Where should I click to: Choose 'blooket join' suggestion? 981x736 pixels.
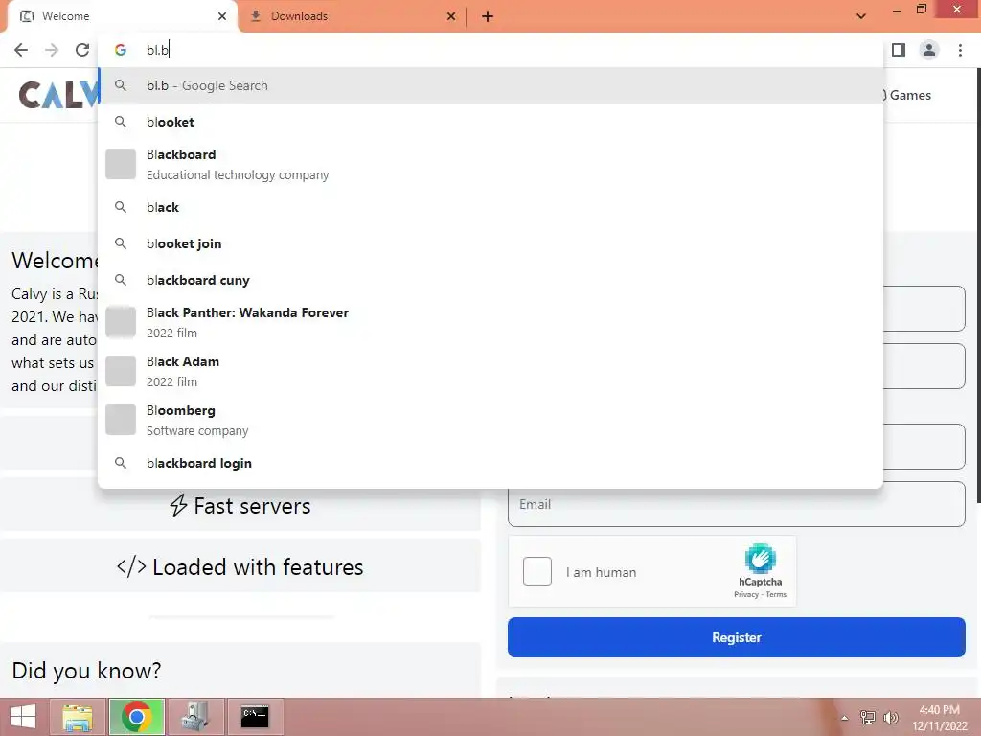(490, 243)
